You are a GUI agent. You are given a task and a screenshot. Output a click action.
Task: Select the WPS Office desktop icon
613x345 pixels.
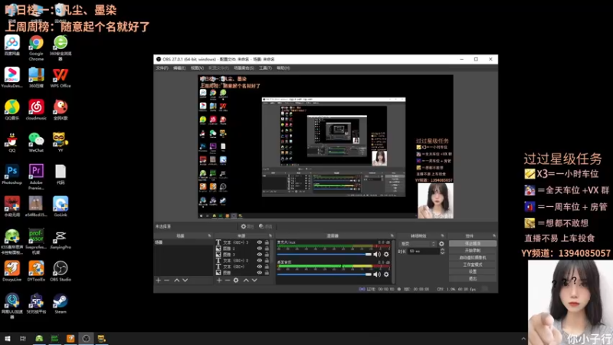click(x=61, y=77)
